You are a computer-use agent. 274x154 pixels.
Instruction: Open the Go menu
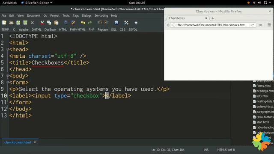(x=45, y=15)
